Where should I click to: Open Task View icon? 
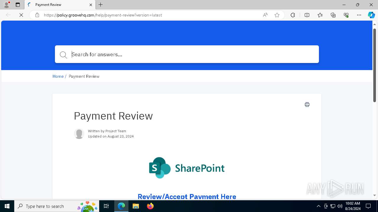coord(107,206)
